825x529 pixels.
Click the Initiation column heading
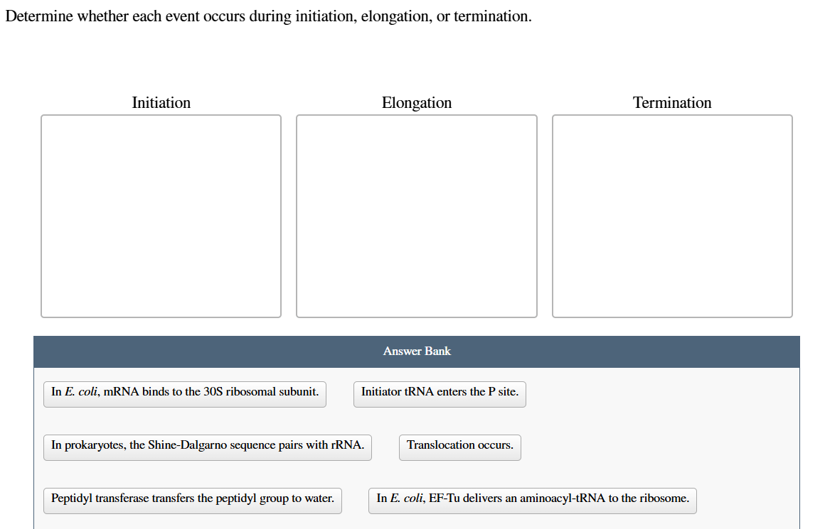click(161, 102)
